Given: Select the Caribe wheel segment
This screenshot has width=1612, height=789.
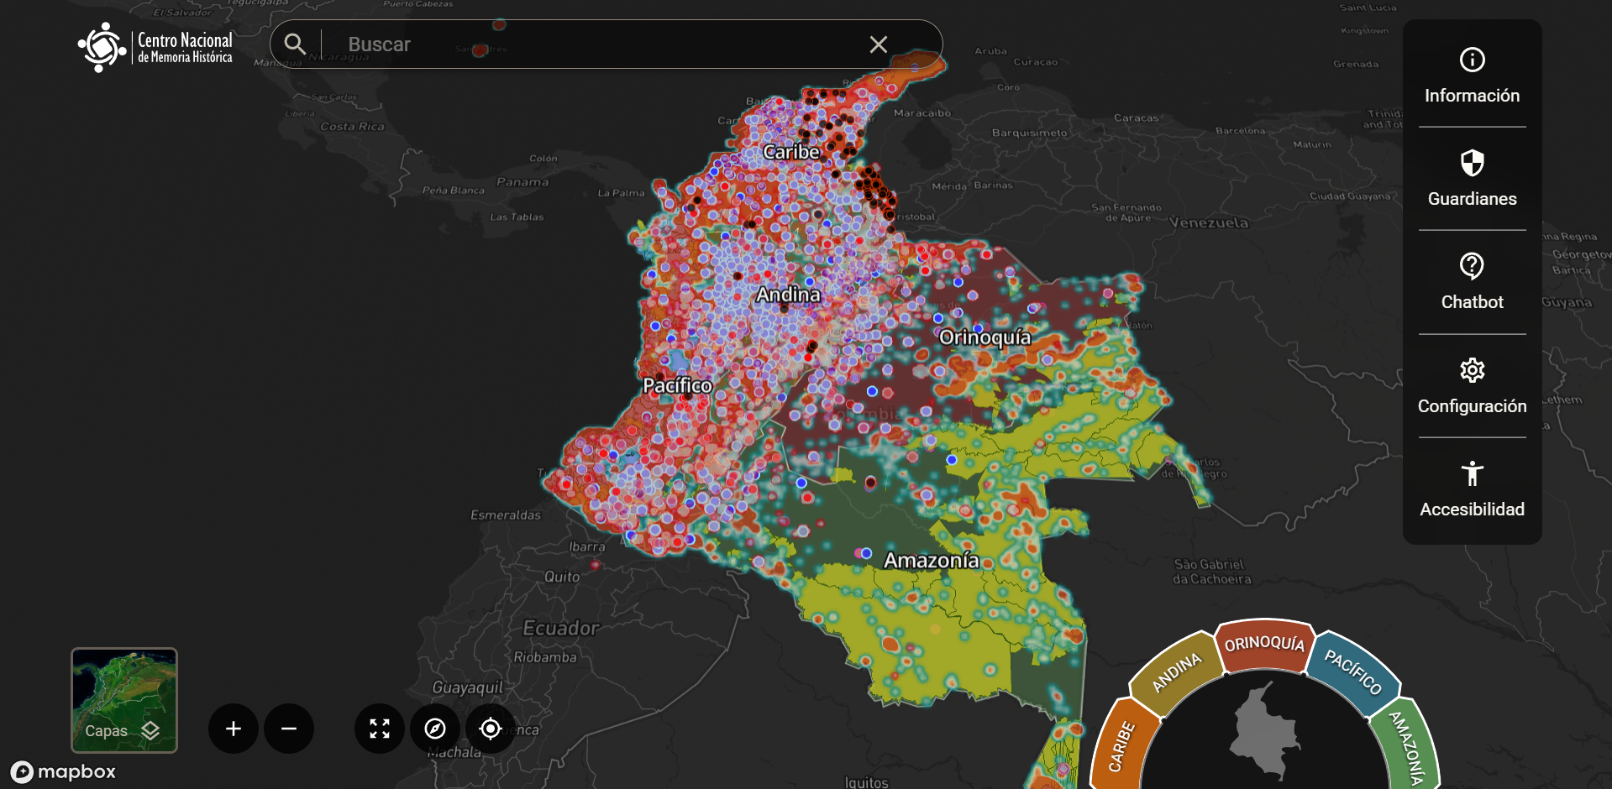Looking at the screenshot, I should (1121, 746).
